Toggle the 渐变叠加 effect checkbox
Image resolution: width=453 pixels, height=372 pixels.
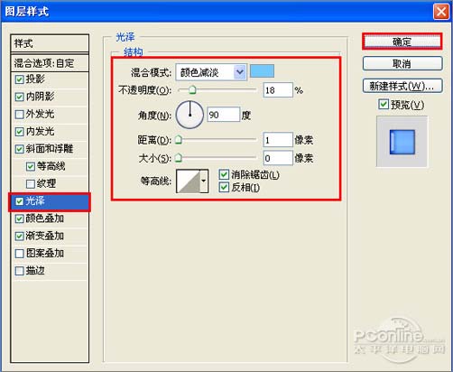pyautogui.click(x=19, y=237)
